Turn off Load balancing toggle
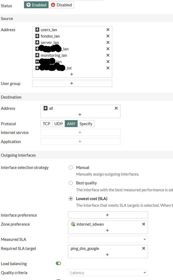Viewport: 173px width, 280px height. (x=58, y=263)
